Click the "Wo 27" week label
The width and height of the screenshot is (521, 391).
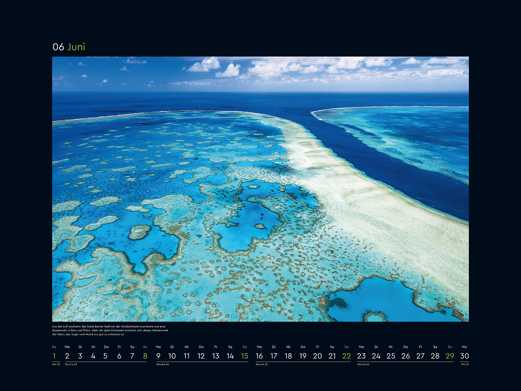pyautogui.click(x=465, y=364)
